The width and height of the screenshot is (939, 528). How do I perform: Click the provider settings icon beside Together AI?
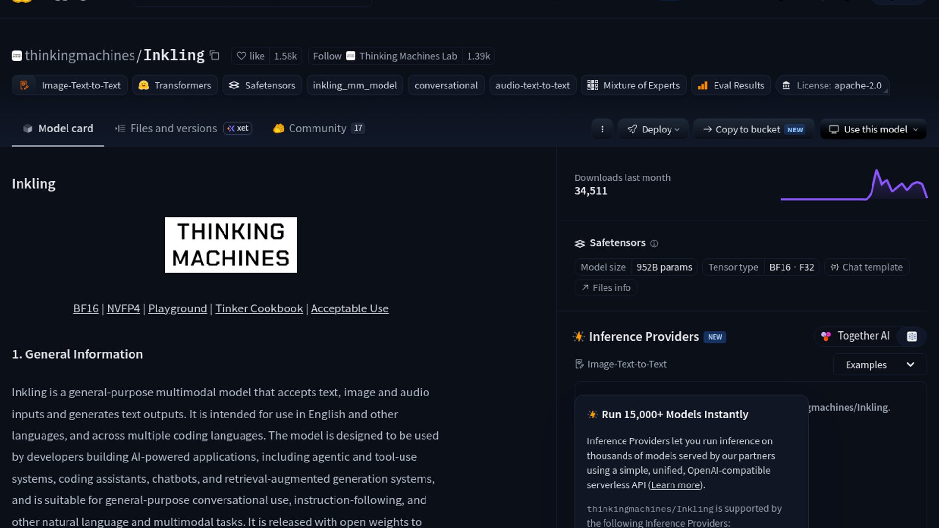click(x=912, y=336)
